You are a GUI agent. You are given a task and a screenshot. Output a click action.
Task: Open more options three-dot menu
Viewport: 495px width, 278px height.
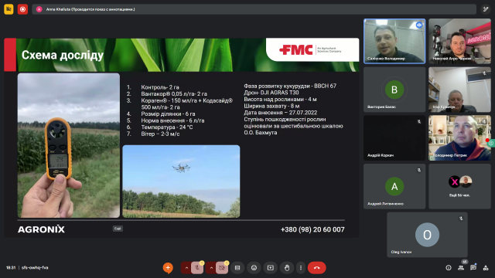click(x=301, y=268)
